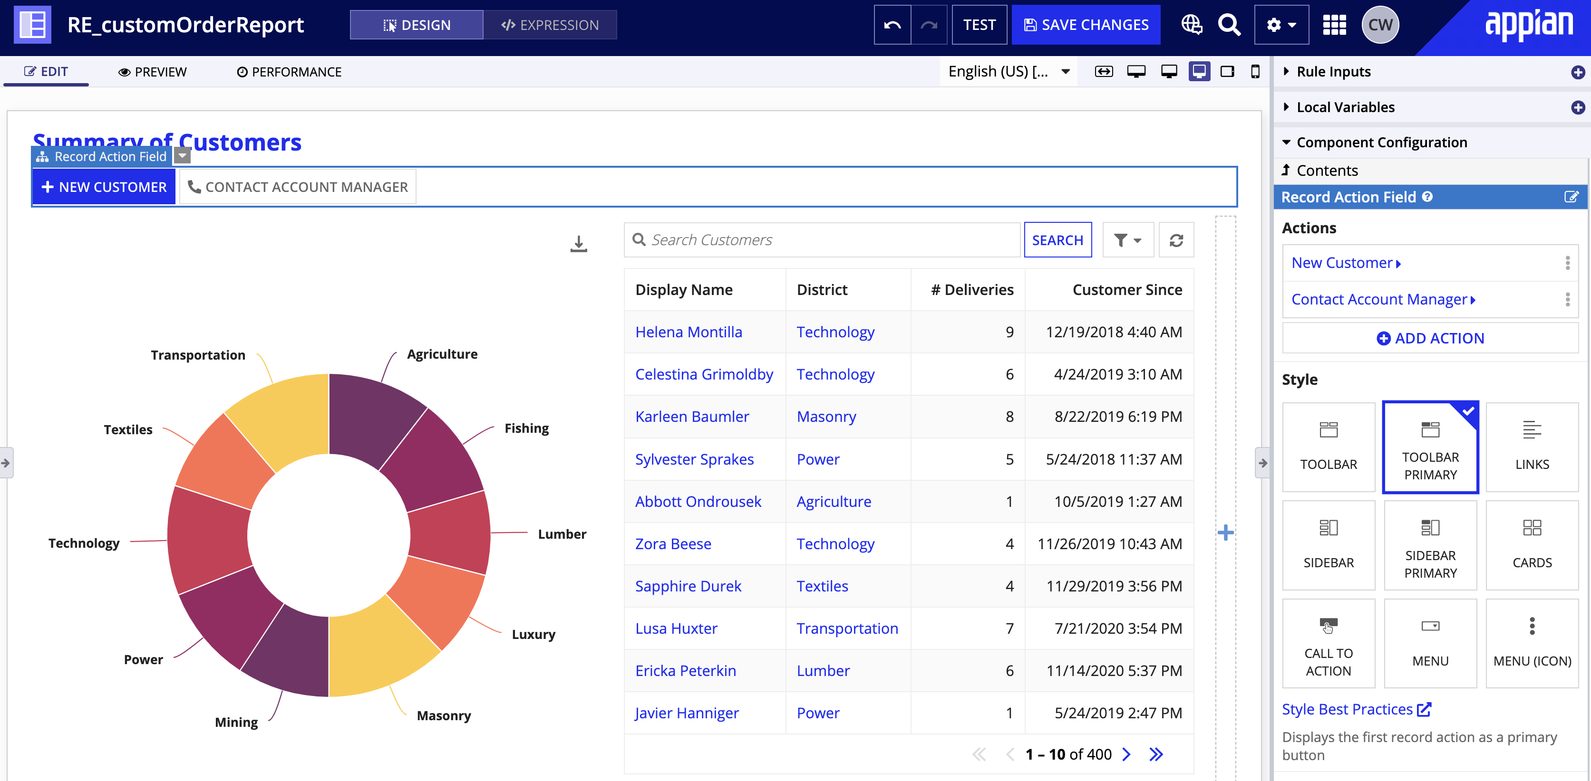The height and width of the screenshot is (781, 1591).
Task: Select the TOOLBAR PRIMARY style
Action: click(1430, 447)
